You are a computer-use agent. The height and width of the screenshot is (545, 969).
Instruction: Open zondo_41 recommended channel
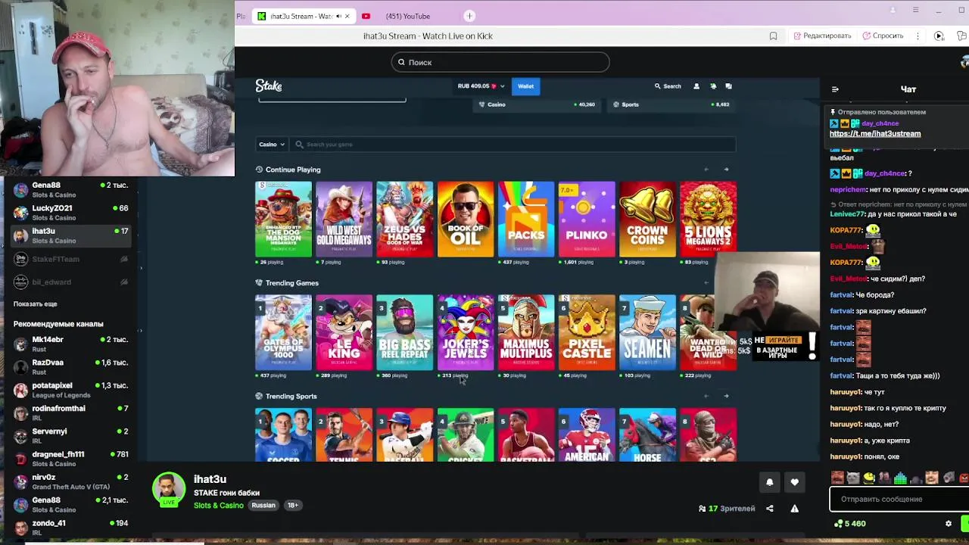(x=70, y=528)
